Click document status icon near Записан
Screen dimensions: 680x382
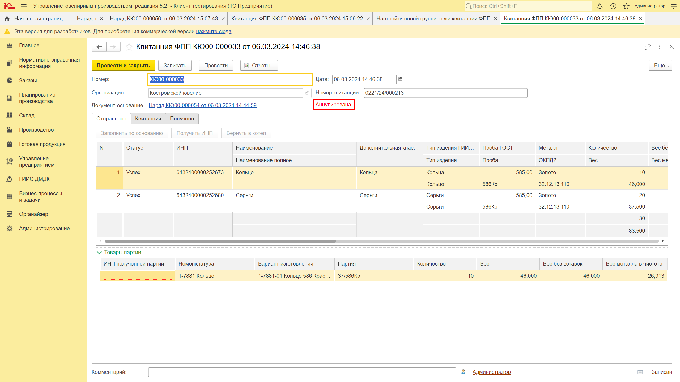[x=640, y=372]
